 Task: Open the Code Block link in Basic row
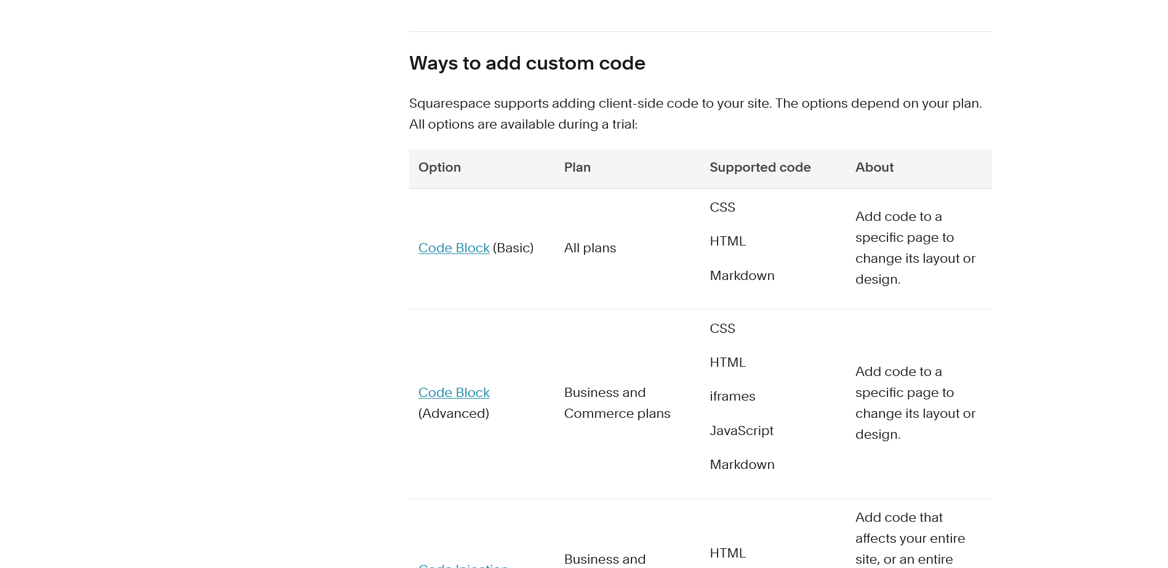pyautogui.click(x=454, y=248)
